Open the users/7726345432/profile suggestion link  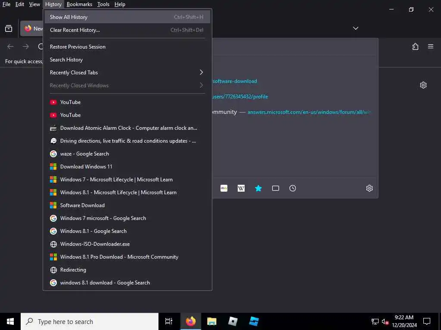point(239,97)
